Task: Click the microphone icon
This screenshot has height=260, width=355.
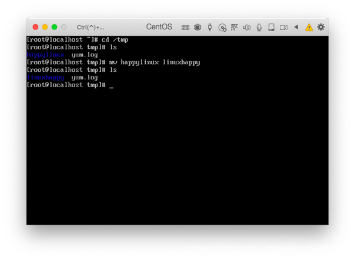Action: click(259, 28)
